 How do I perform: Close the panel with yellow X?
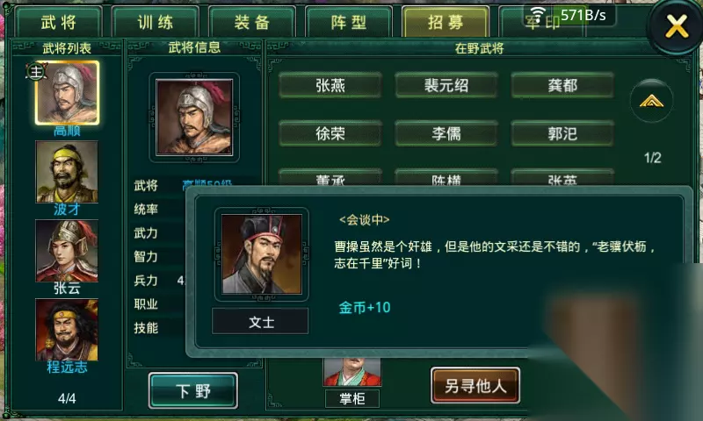pos(676,26)
